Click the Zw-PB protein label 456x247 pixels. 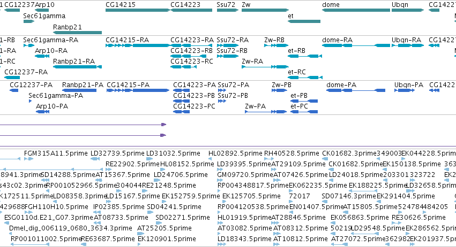pos(281,85)
